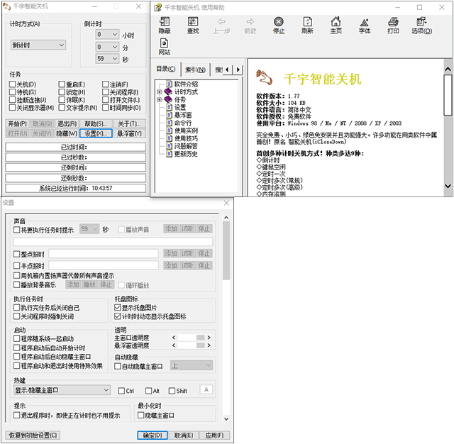This screenshot has width=454, height=444.
Task: Click the 停止 (Stop) icon in help toolbar
Action: (x=279, y=26)
